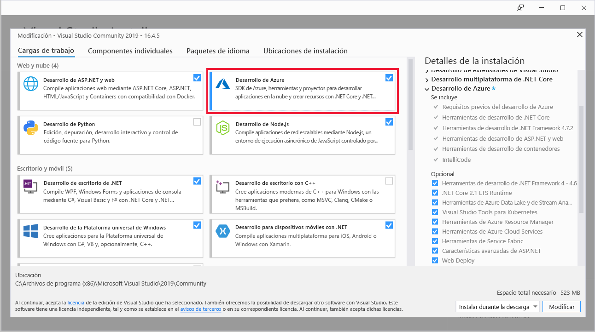Screen dimensions: 595x332
Task: Click the Xamarin mobile development icon
Action: [x=223, y=231]
